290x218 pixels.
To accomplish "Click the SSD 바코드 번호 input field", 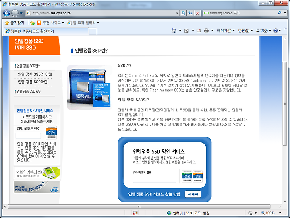I will (154, 179).
